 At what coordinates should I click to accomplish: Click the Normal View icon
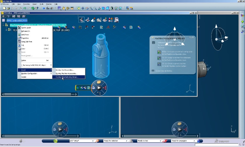99,8
